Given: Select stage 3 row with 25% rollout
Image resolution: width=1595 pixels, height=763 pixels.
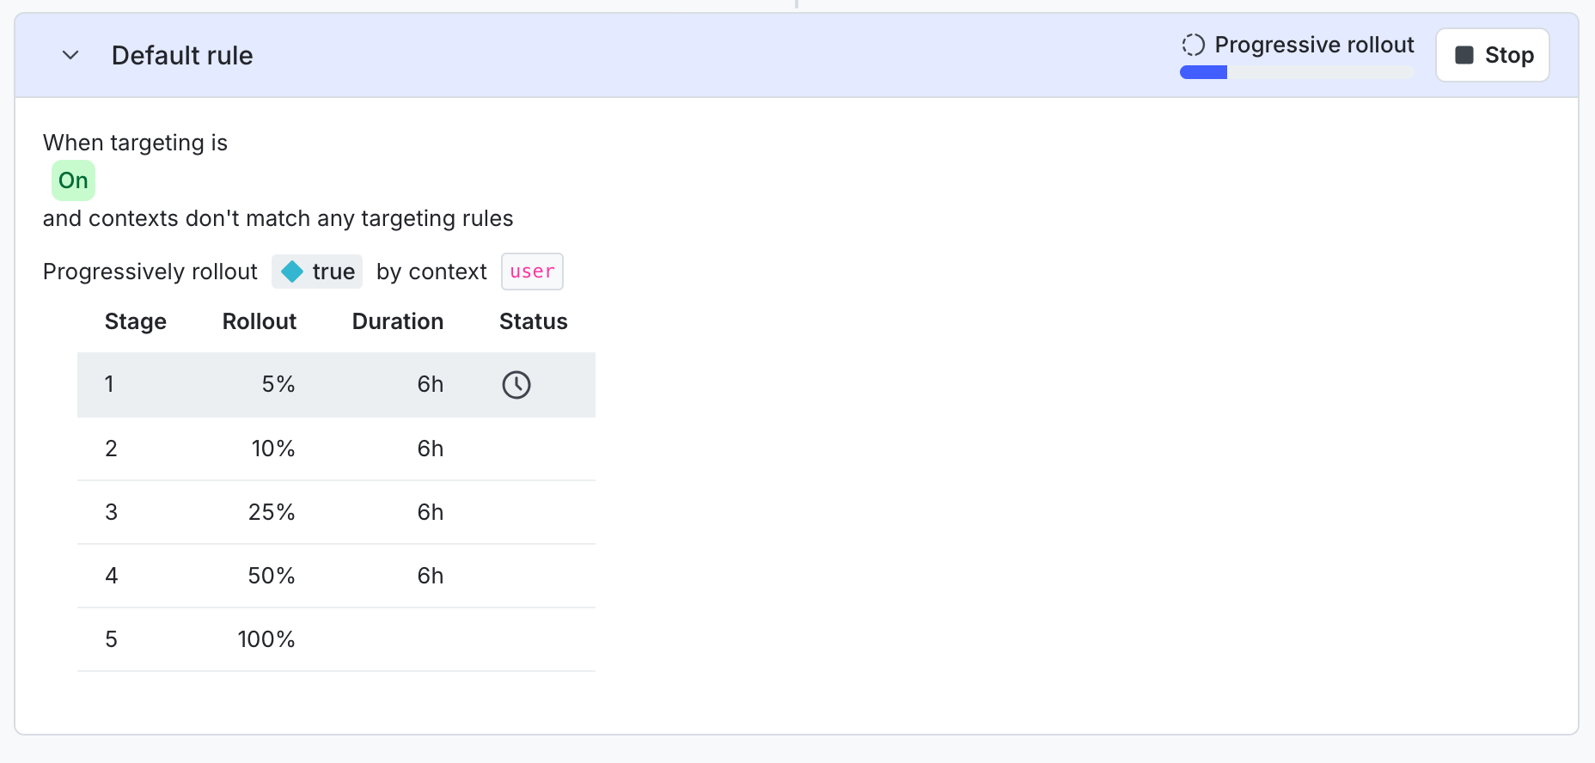Looking at the screenshot, I should pyautogui.click(x=336, y=512).
